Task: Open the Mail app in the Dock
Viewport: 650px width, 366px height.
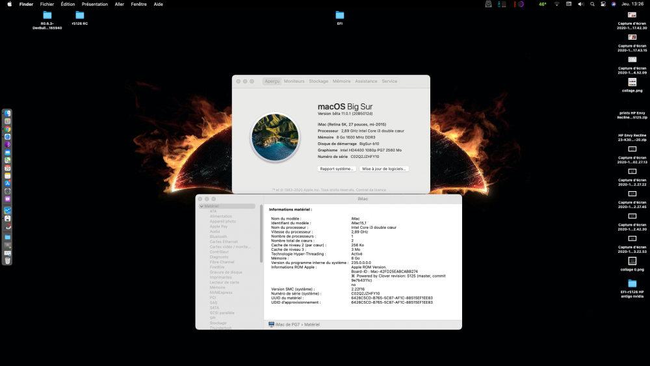Action: coord(7,153)
